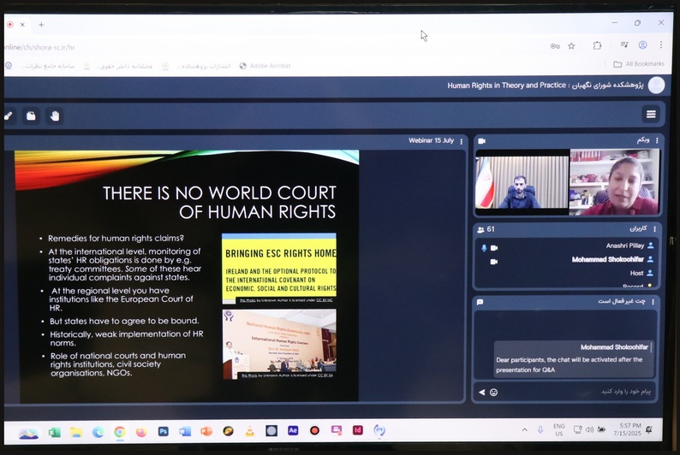Bookmark this page with star icon
Screen dimensions: 680x455
(x=571, y=45)
